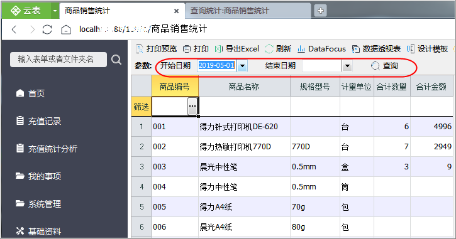The image size is (456, 239).
Task: Click the 查询 button
Action: 384,66
